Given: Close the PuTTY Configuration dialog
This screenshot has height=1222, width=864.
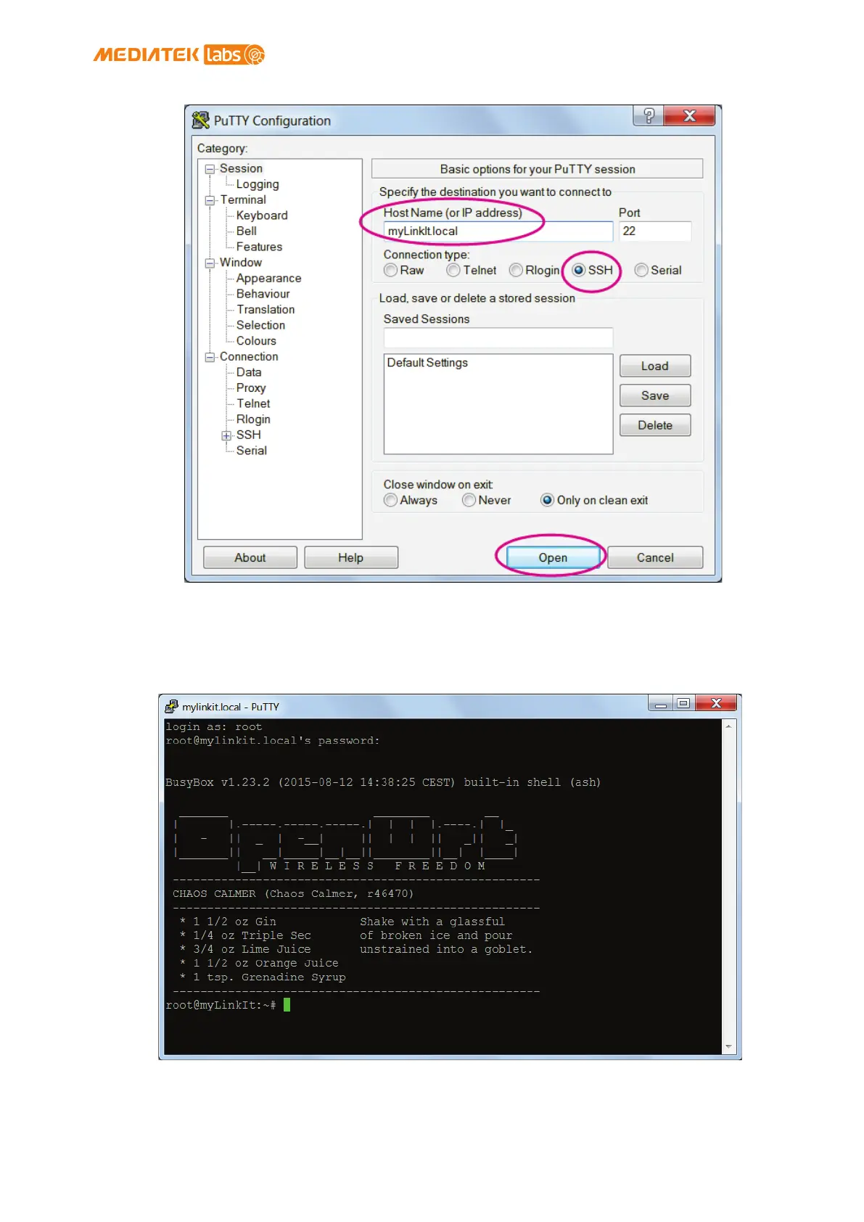Looking at the screenshot, I should pyautogui.click(x=689, y=115).
